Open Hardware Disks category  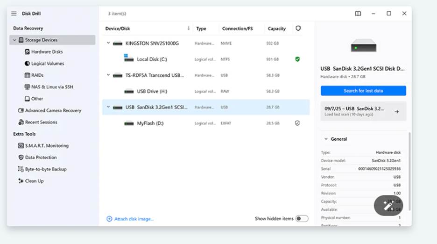click(47, 51)
